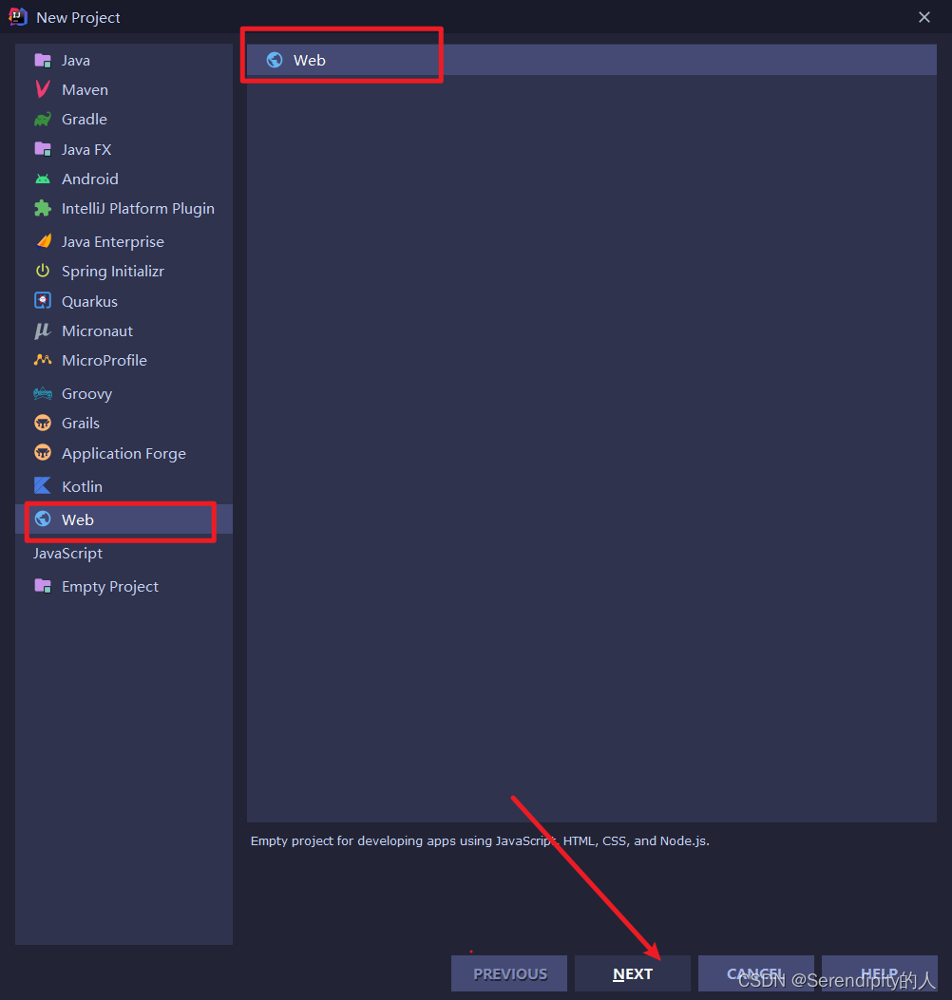The height and width of the screenshot is (1000, 952).
Task: Click the NEXT button
Action: (x=632, y=972)
